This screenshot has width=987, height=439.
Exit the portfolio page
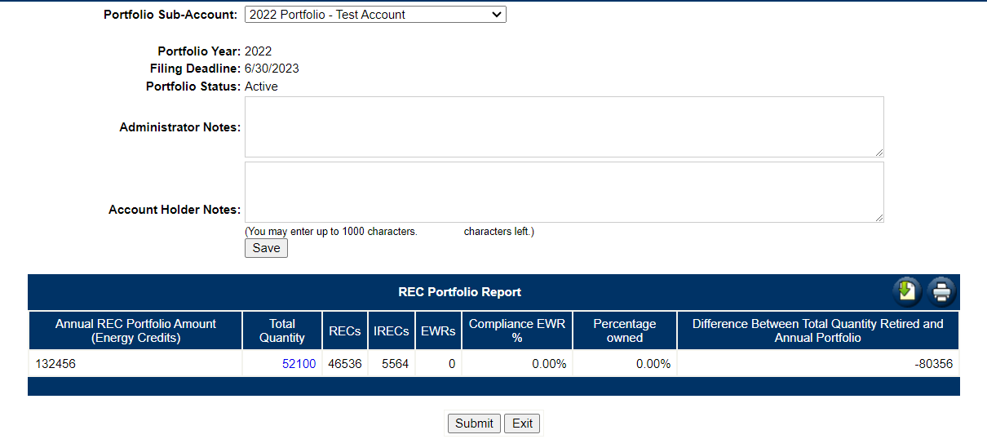point(522,423)
